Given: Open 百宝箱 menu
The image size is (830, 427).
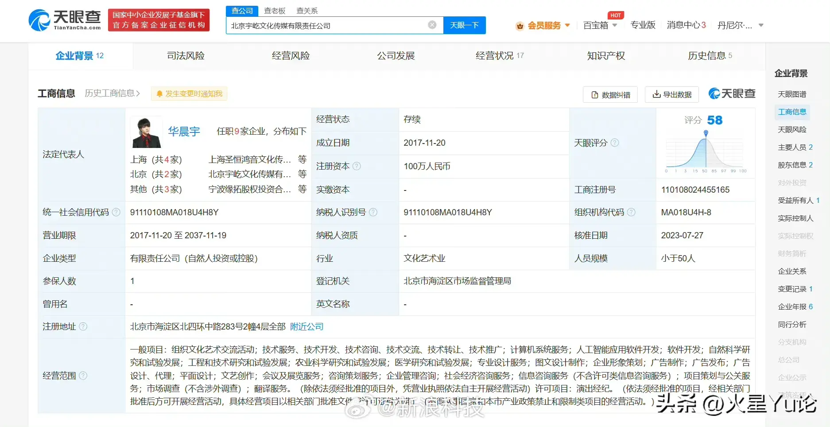Looking at the screenshot, I should (x=596, y=25).
